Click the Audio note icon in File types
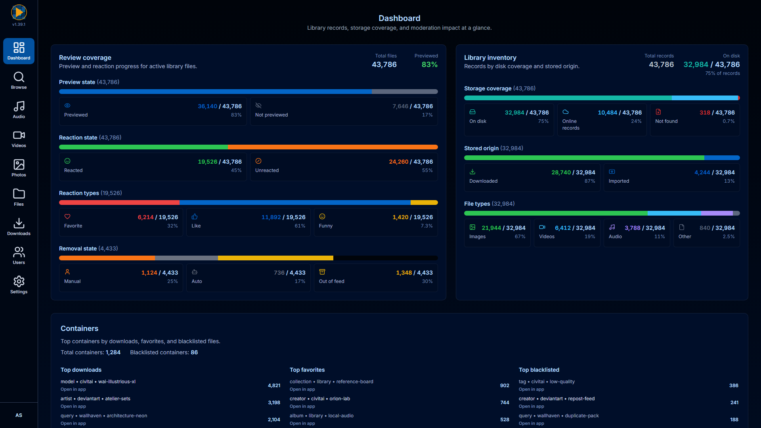 coord(612,227)
